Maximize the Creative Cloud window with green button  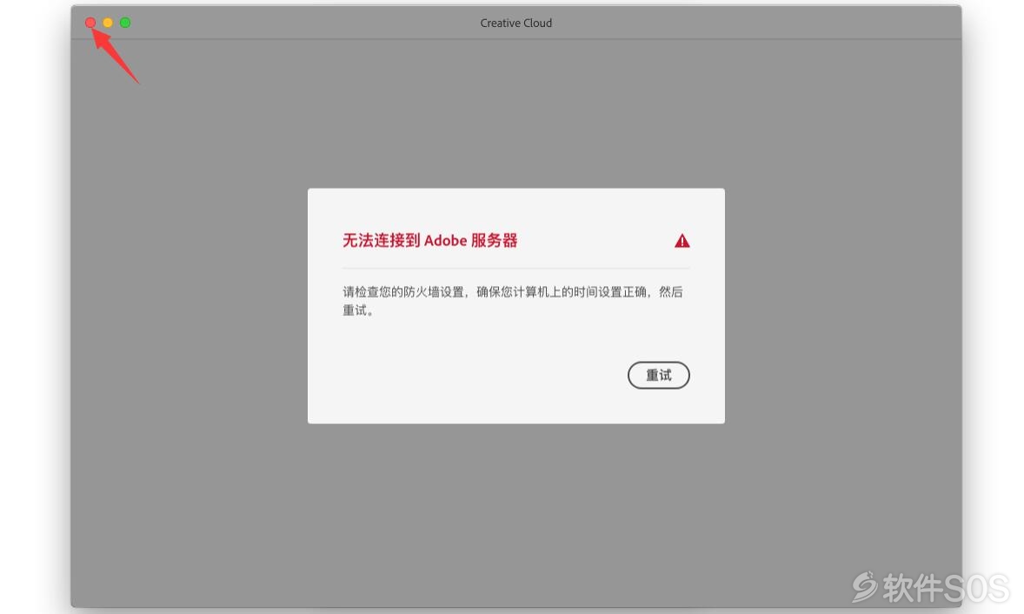click(x=125, y=23)
